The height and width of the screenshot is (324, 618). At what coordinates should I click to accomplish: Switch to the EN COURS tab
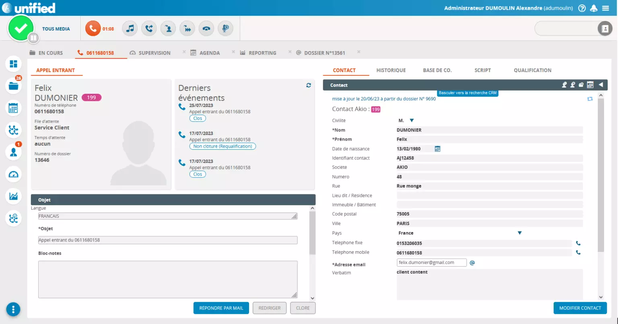pyautogui.click(x=46, y=53)
